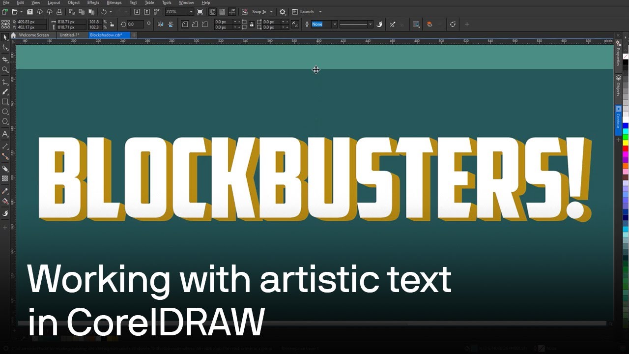Image resolution: width=629 pixels, height=354 pixels.
Task: Select the Transparency checkerboard tool
Action: (5, 178)
